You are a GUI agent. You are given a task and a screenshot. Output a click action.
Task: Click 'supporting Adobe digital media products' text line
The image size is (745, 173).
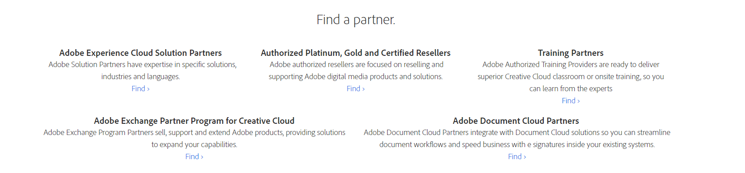pyautogui.click(x=356, y=76)
